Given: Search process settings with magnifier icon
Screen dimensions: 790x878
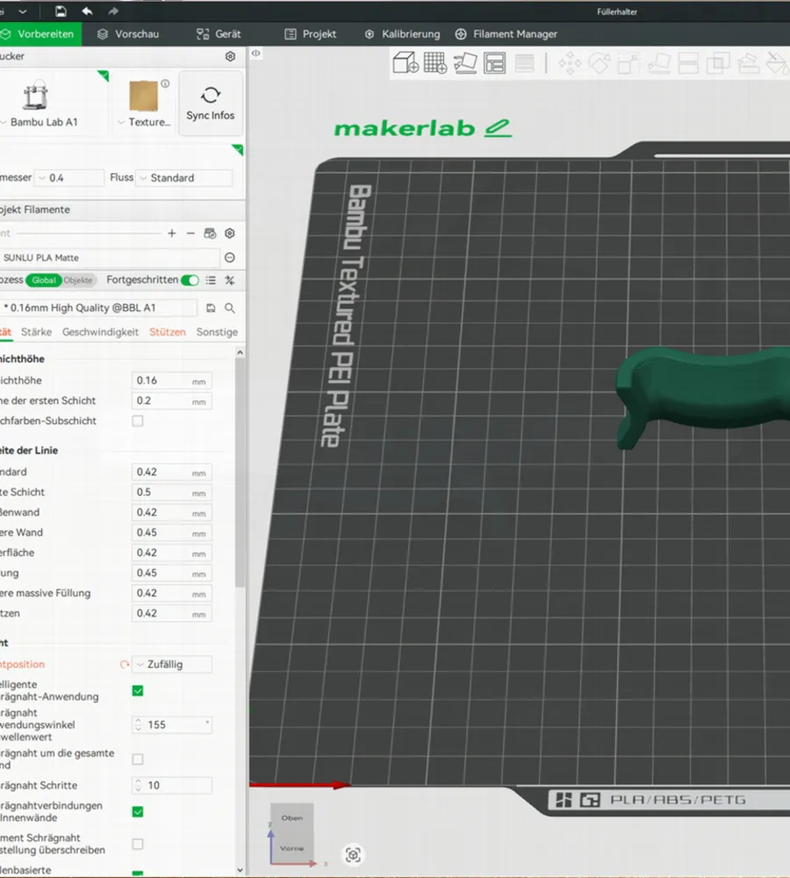Looking at the screenshot, I should [230, 308].
